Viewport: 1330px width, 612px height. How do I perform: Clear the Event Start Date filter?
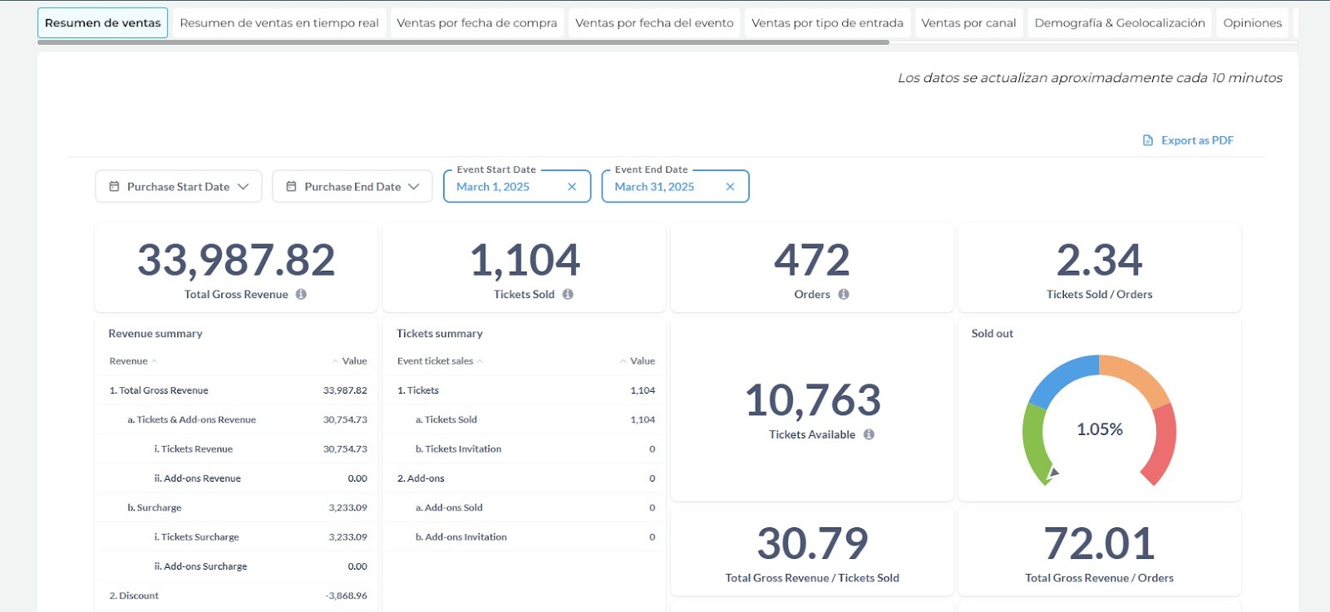572,187
